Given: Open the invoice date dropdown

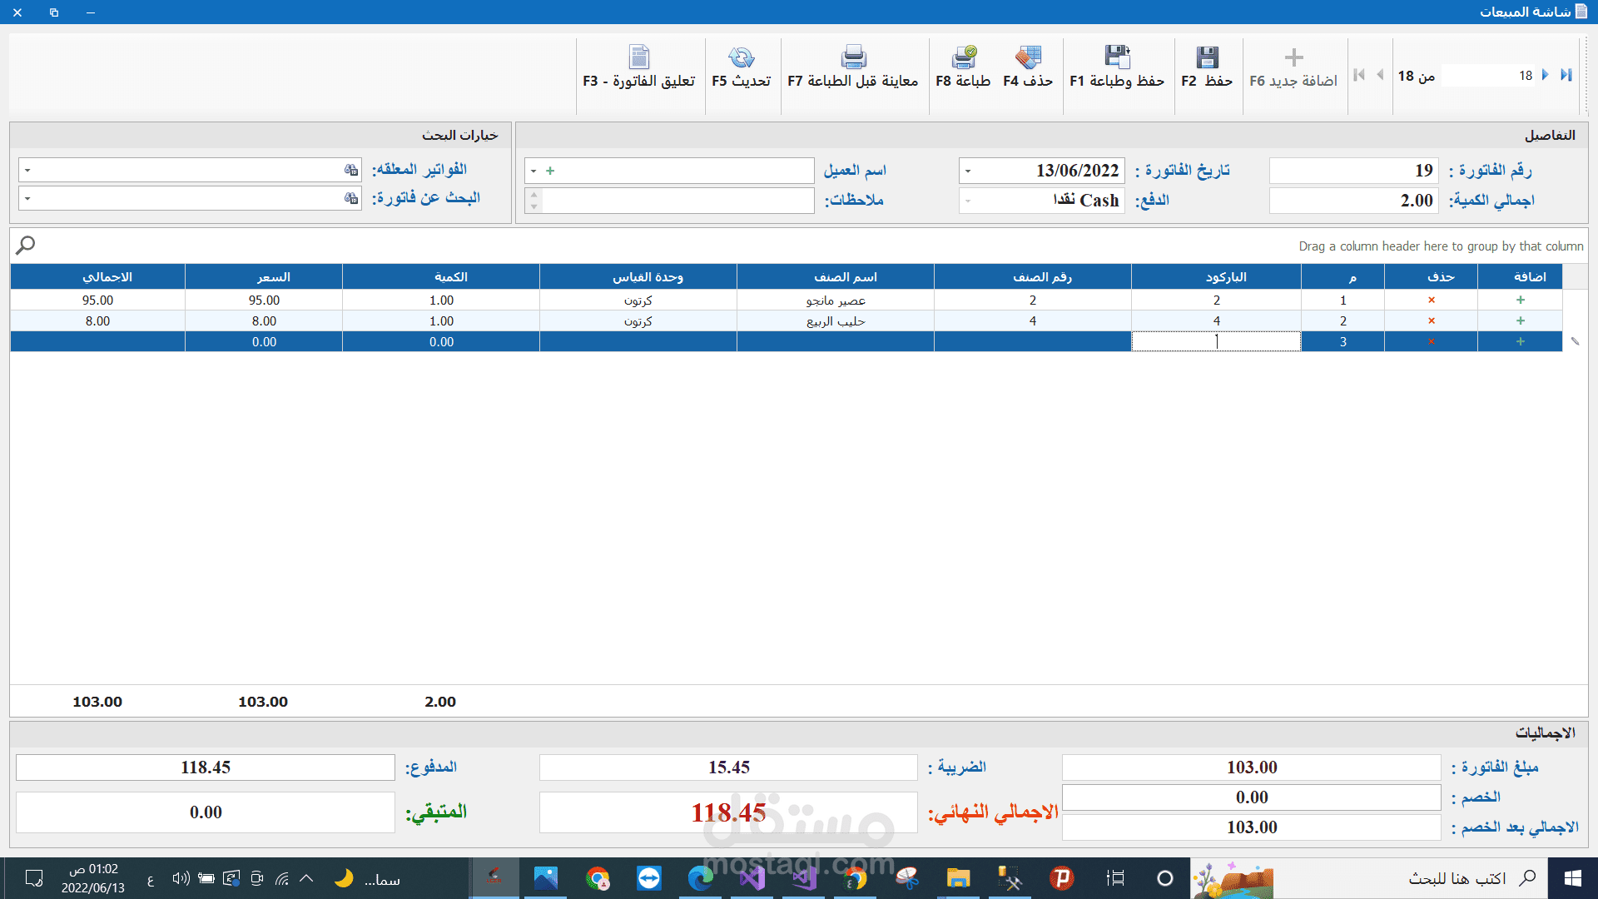Looking at the screenshot, I should [968, 171].
